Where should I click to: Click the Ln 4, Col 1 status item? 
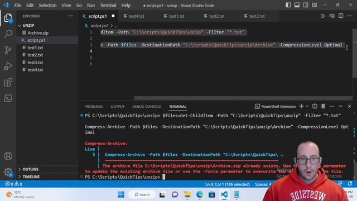(x=227, y=184)
